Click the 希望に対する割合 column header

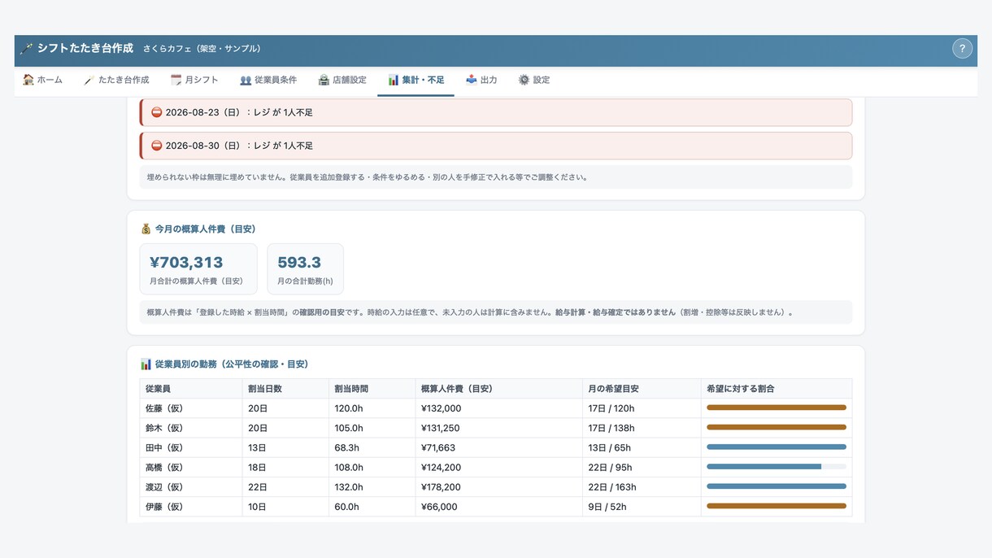coord(741,389)
